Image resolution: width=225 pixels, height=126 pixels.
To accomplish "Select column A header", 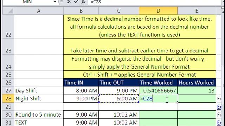I will (39, 11).
